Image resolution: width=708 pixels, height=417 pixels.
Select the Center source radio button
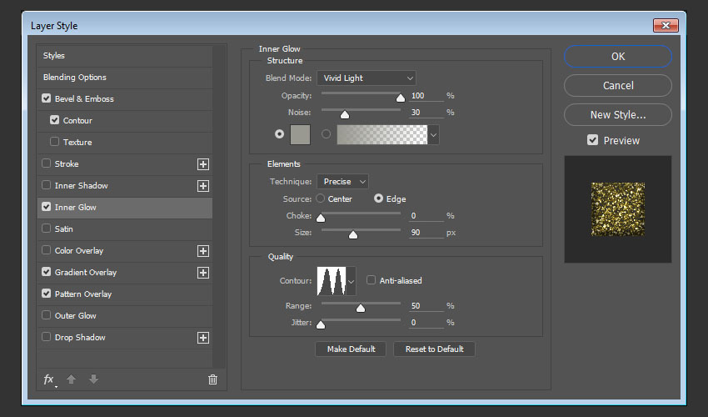(321, 199)
